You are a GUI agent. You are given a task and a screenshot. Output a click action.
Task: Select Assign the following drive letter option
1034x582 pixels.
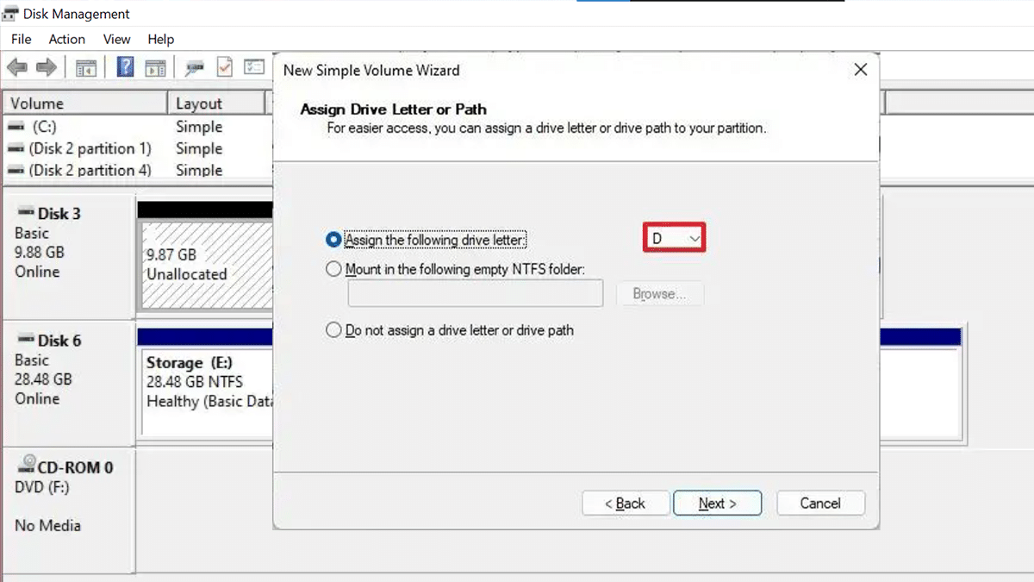334,239
